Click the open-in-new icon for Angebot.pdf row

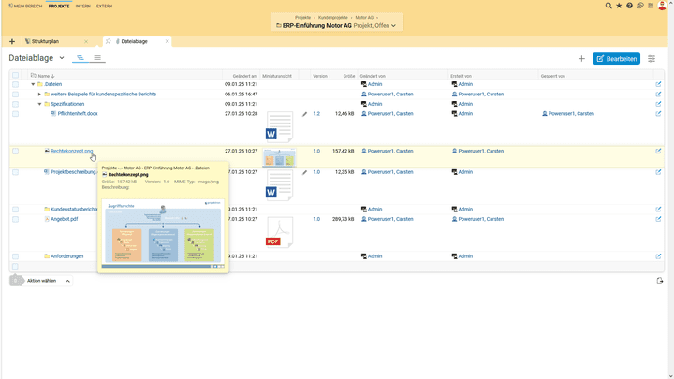click(x=658, y=219)
